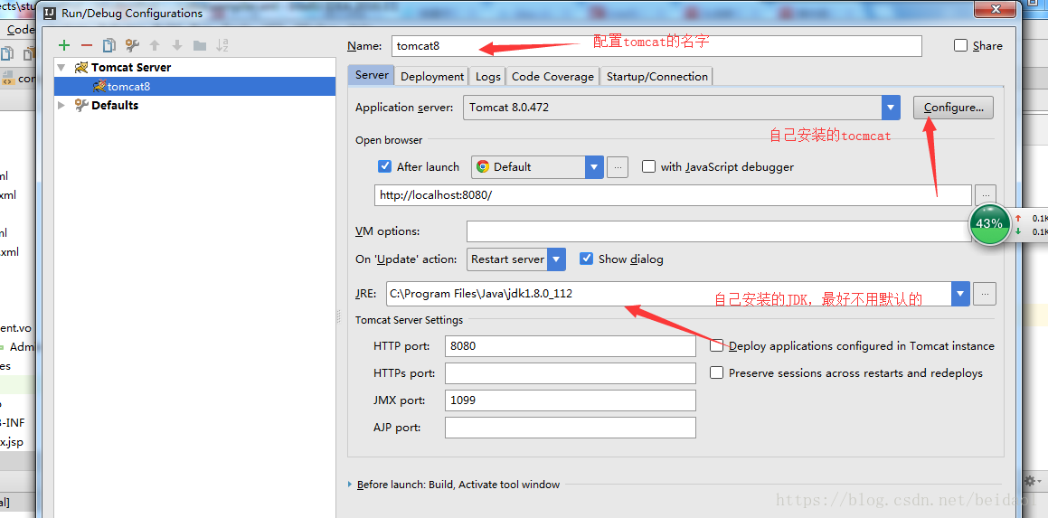Enable Preserve sessions across restarts checkbox
This screenshot has height=518, width=1048.
[x=716, y=373]
